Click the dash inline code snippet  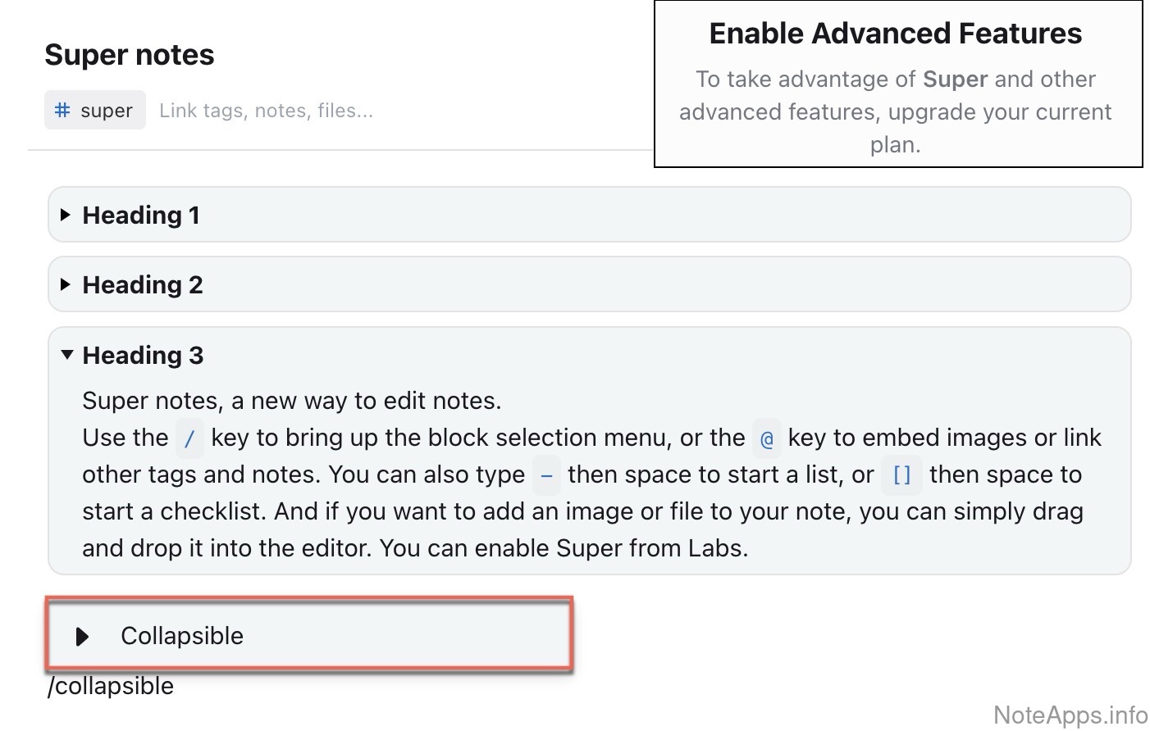pos(546,476)
